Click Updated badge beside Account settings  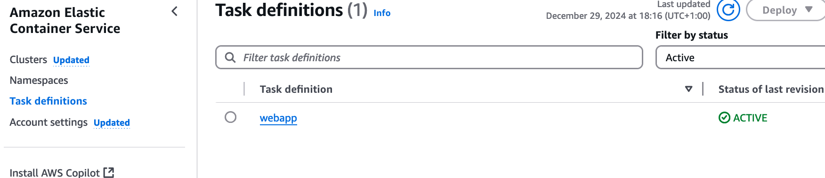112,123
